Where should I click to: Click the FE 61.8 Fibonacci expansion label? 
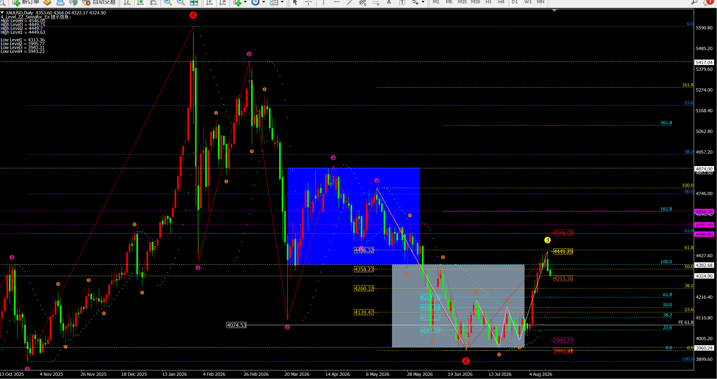coord(686,322)
